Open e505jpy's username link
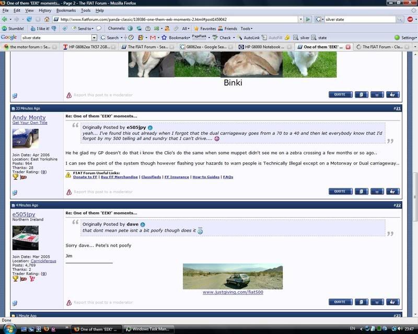 tap(24, 214)
